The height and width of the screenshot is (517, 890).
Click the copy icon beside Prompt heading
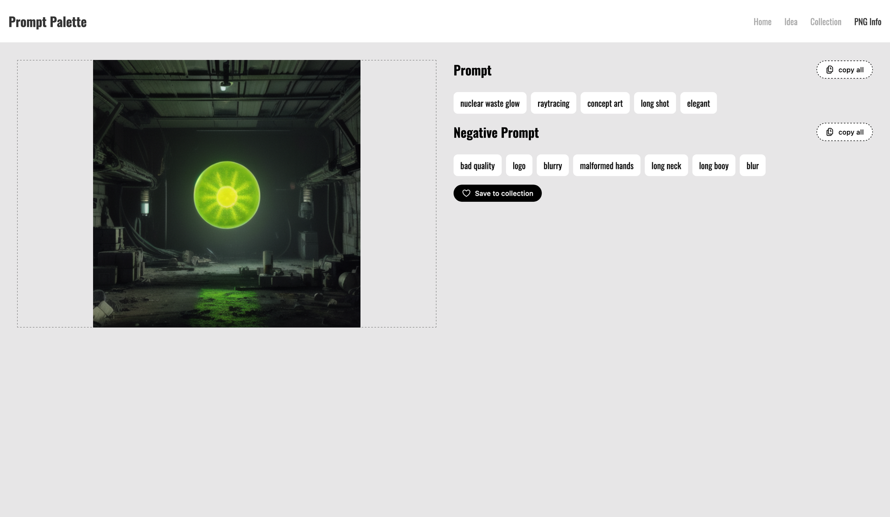pyautogui.click(x=830, y=70)
